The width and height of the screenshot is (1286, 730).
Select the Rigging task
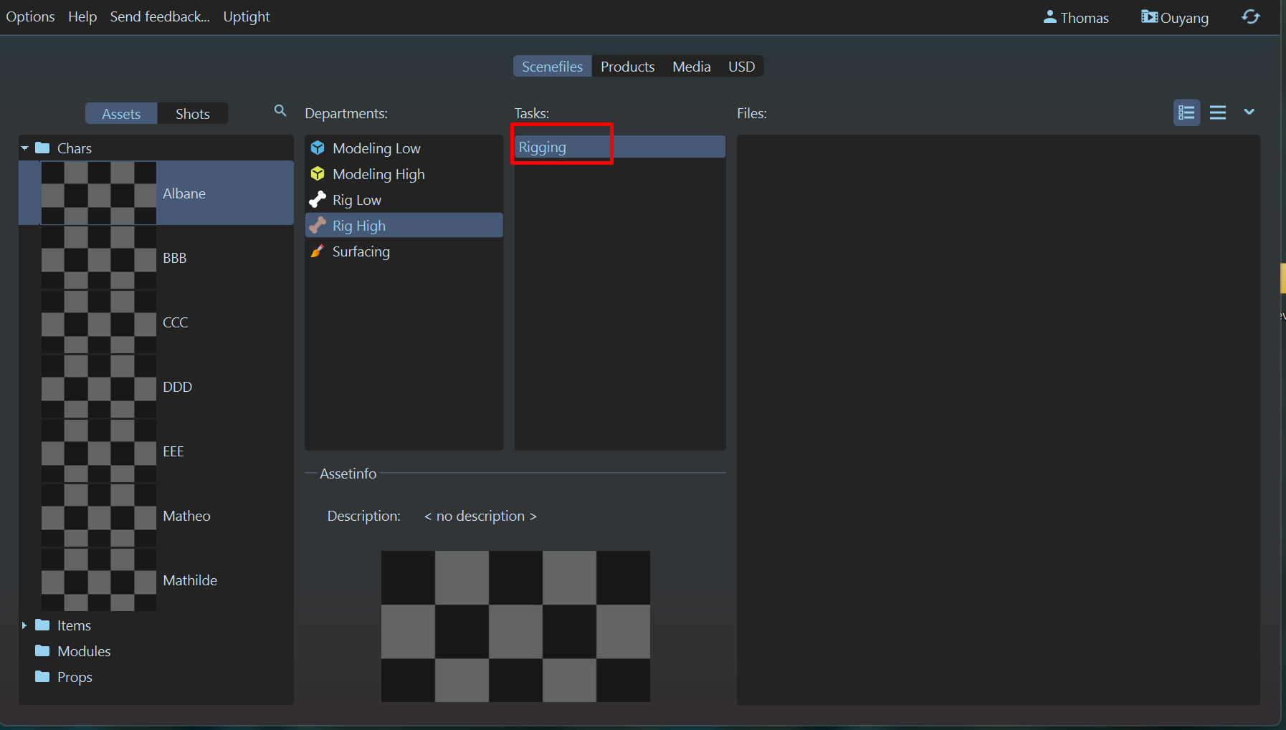(543, 148)
